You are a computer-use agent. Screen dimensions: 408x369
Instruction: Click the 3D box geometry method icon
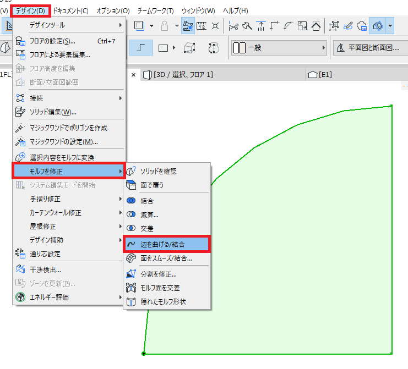[189, 48]
